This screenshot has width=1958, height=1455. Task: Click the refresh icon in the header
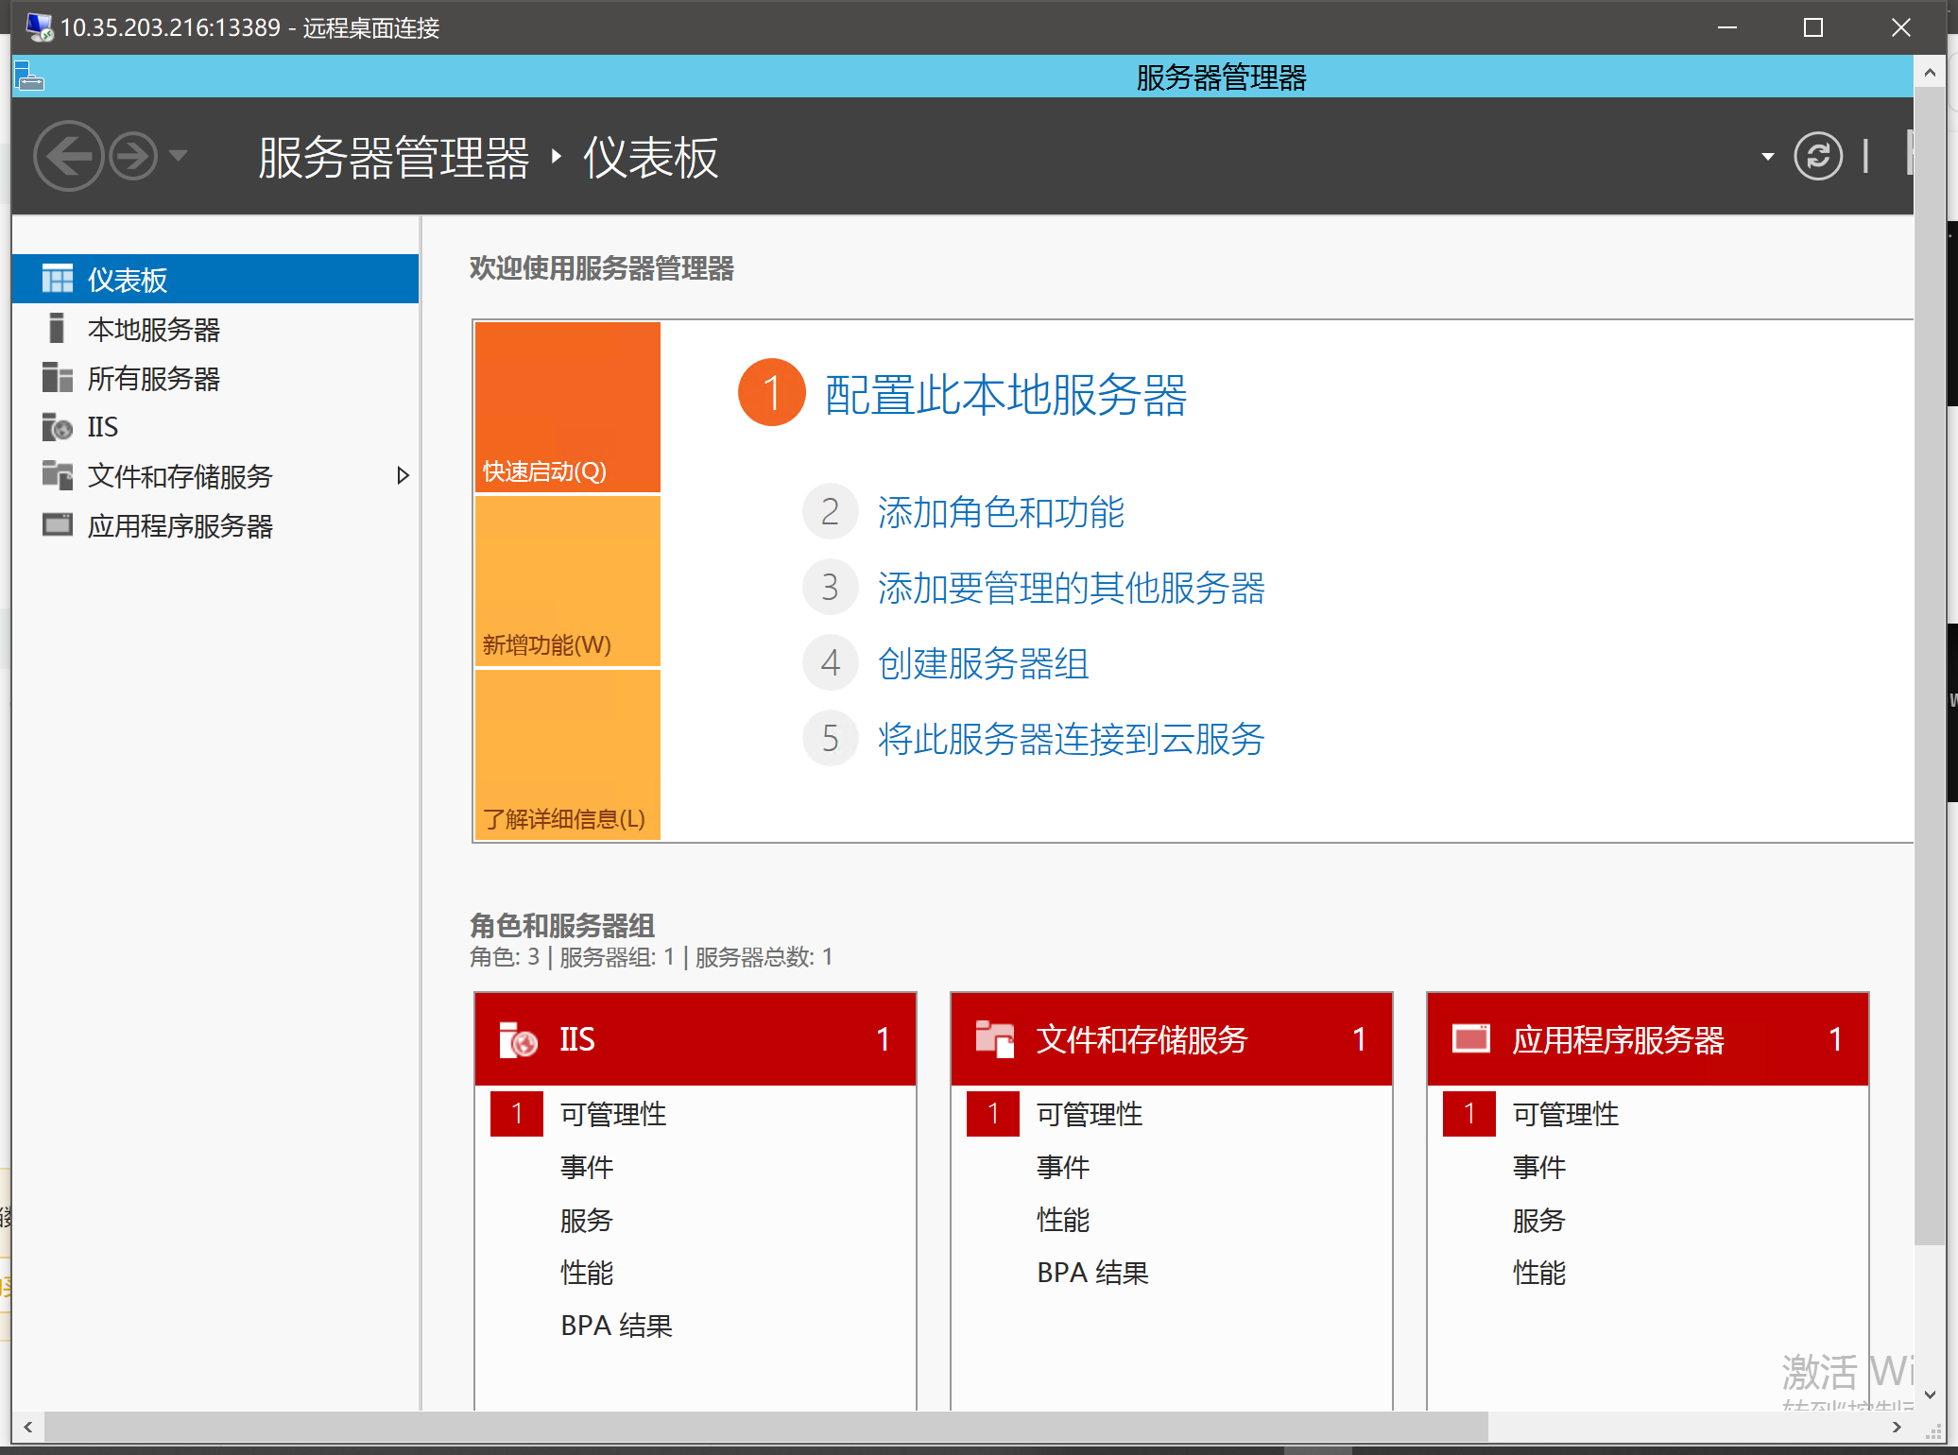[x=1817, y=156]
